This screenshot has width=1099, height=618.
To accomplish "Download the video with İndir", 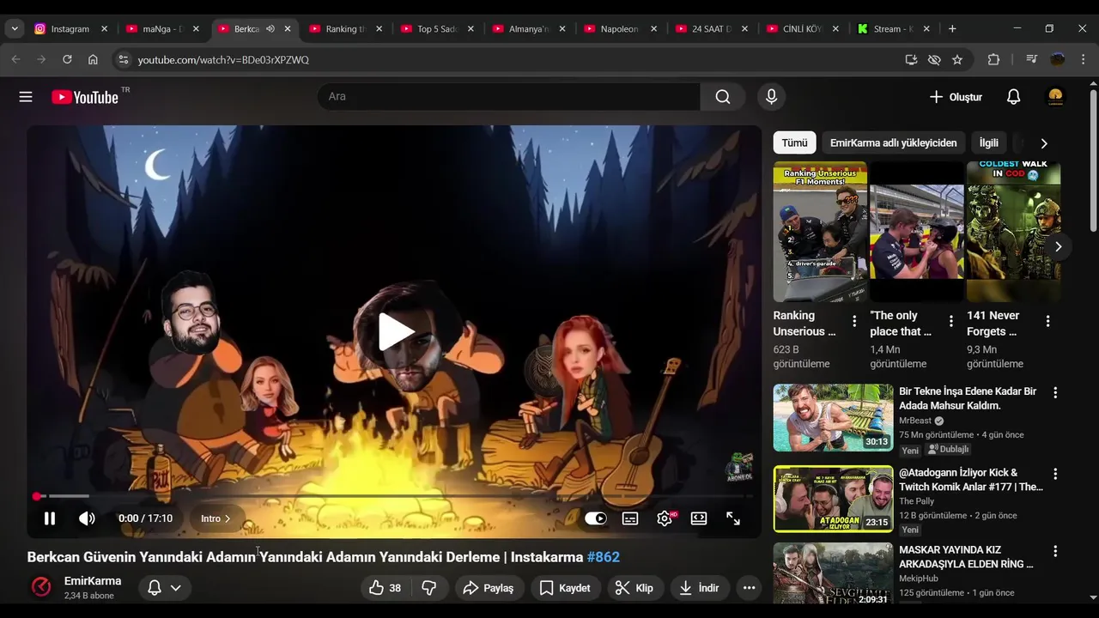I will (699, 588).
